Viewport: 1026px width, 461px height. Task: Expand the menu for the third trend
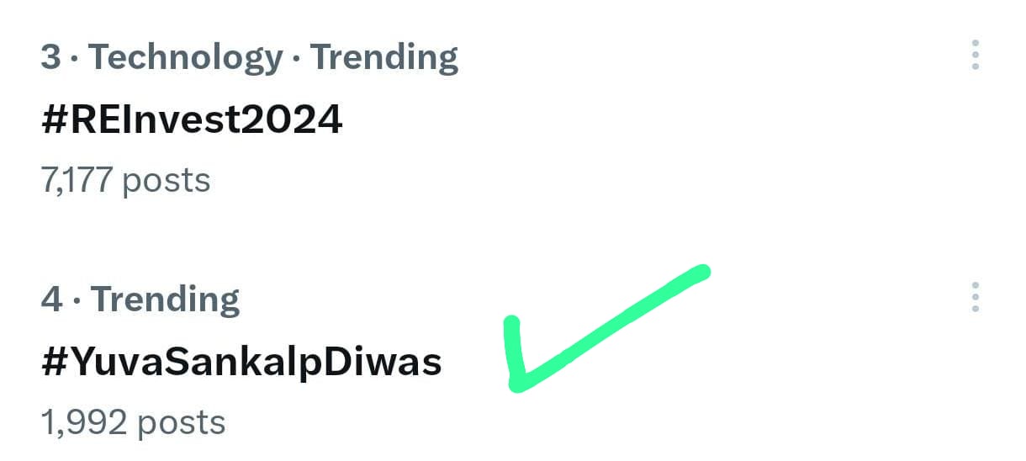coord(975,55)
